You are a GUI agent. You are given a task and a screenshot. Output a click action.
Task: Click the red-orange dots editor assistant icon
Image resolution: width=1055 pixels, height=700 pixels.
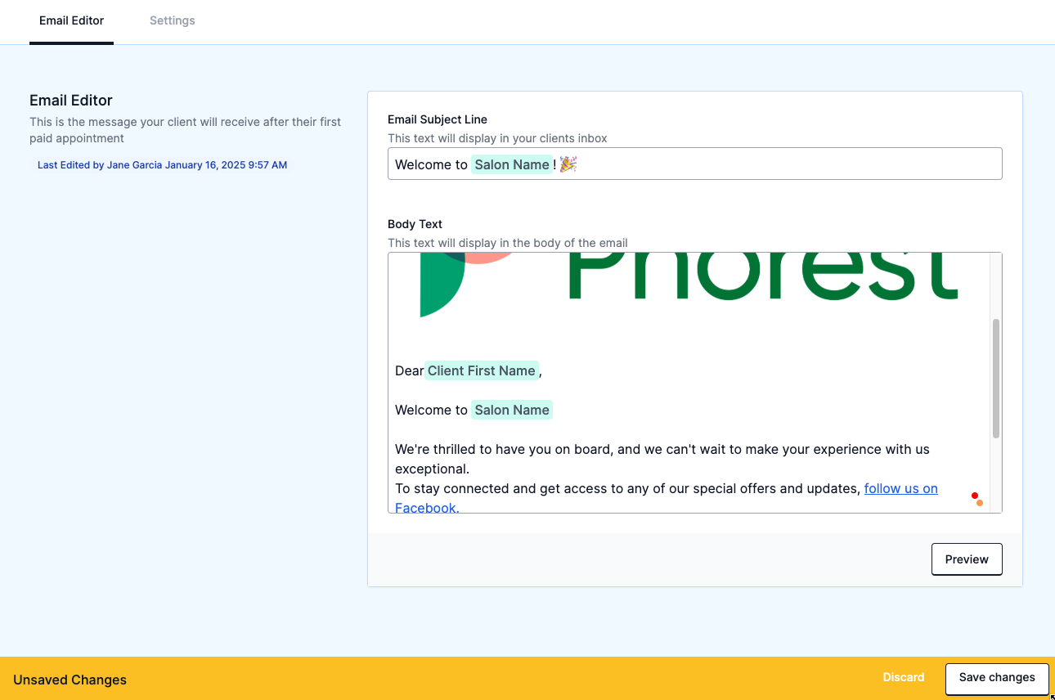976,499
